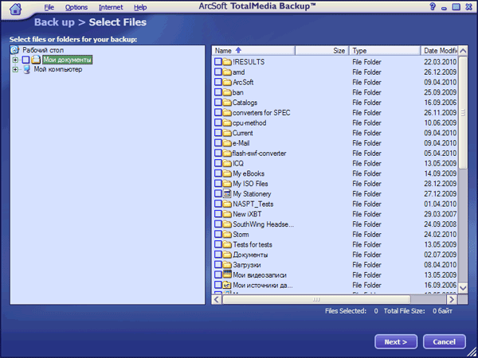
Task: Click the Мои источники да... folder icon
Action: 227,285
